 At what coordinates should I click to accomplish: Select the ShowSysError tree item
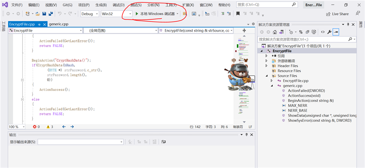(319, 120)
